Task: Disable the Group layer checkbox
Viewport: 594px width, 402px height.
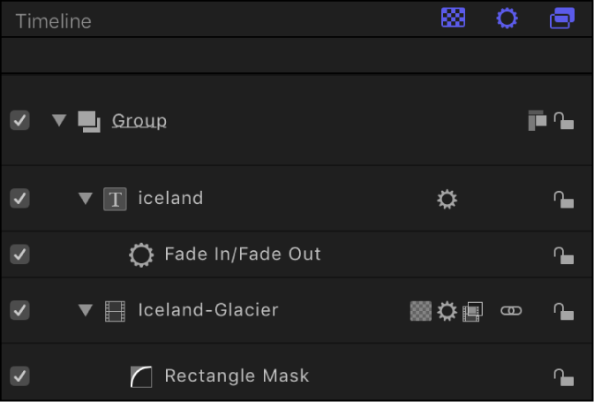Action: coord(20,121)
